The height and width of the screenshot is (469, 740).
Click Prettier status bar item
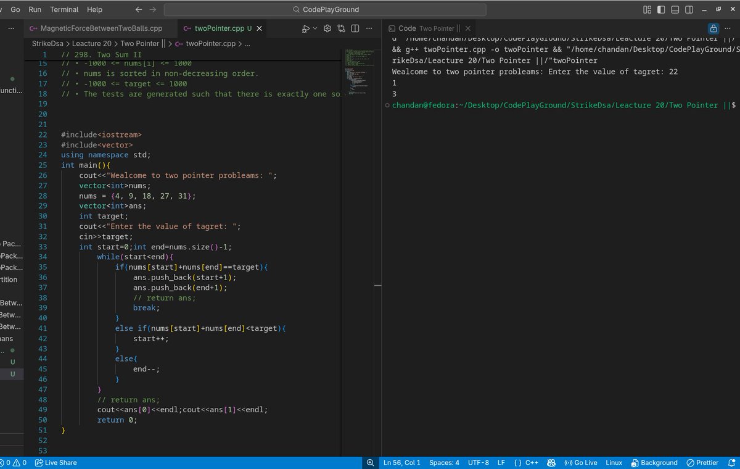(702, 463)
